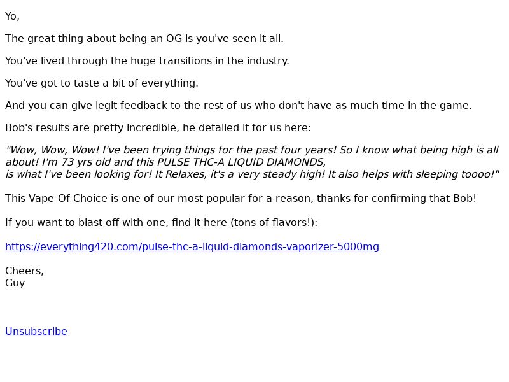Click the 'huge transitions in the industry' sentence

[x=147, y=61]
